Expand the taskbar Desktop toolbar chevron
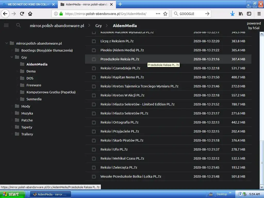Screen dimensions: 264x198 pyautogui.click(x=230, y=193)
